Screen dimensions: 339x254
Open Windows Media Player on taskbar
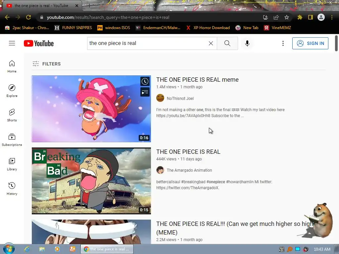coord(57,249)
